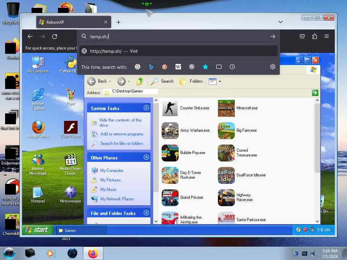
Task: Launch Minesweeper desktop icon
Action: [x=70, y=195]
